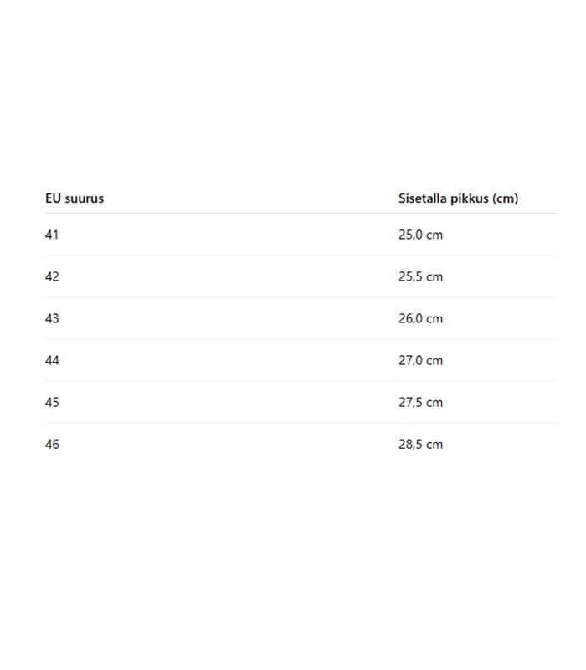Select size 43 in the table

coord(52,318)
